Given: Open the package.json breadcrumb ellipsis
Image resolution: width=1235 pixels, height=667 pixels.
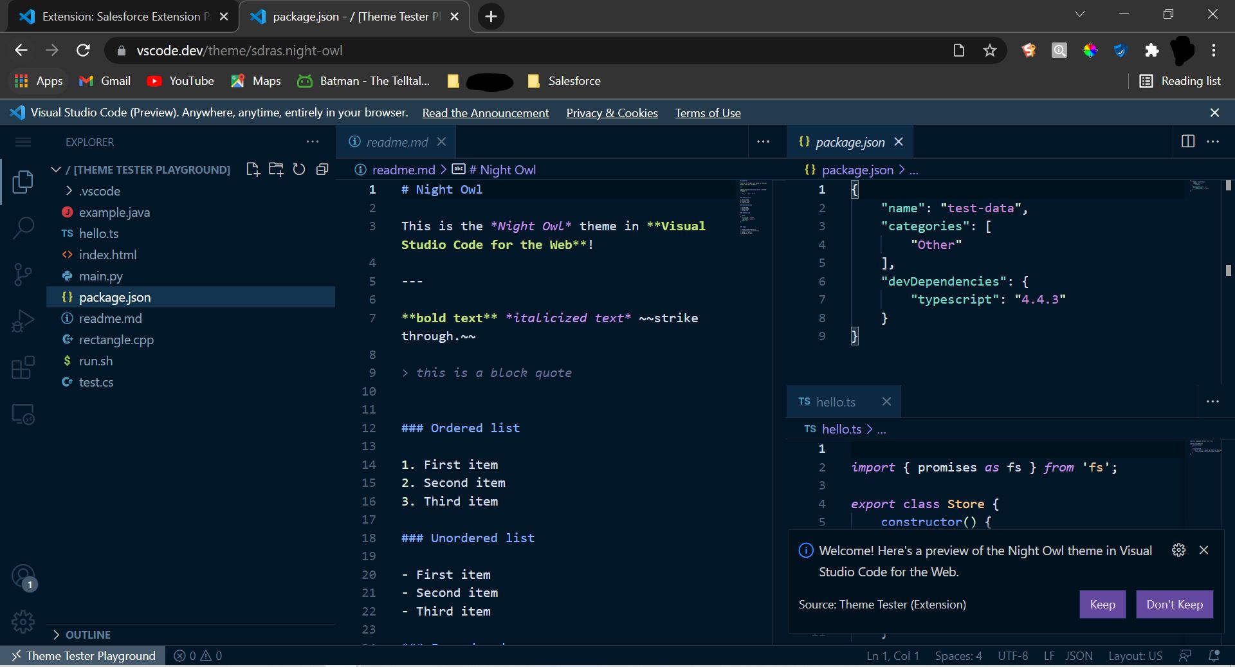Looking at the screenshot, I should click(x=914, y=170).
